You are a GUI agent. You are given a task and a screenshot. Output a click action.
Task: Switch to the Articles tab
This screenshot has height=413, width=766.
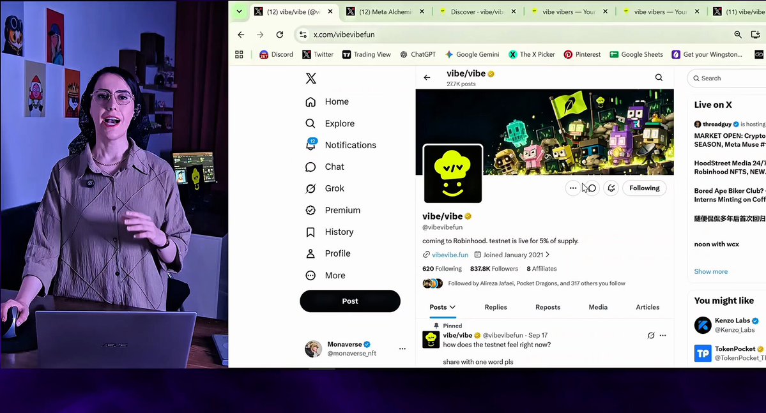(647, 307)
